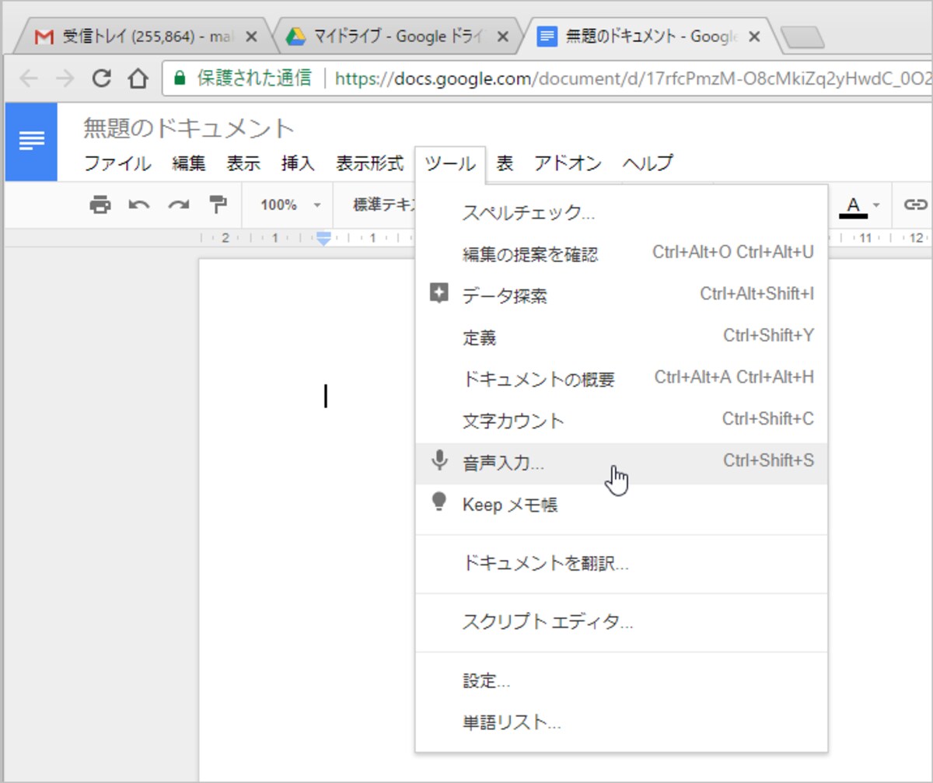Select 定義 menu entry
The height and width of the screenshot is (783, 933).
621,337
